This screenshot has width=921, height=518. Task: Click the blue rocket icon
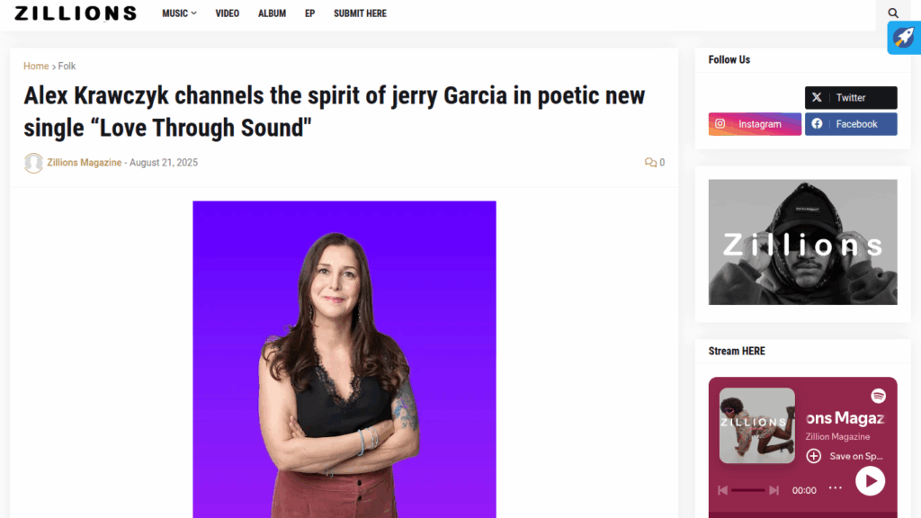click(x=903, y=38)
